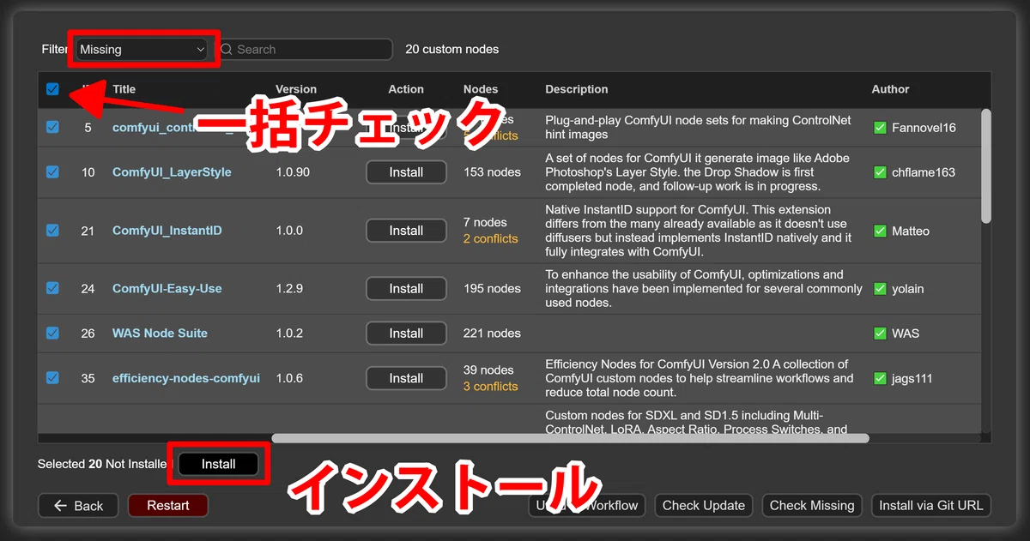Click the bottom Install button for selected nodes
Viewport: 1030px width, 541px height.
(218, 464)
